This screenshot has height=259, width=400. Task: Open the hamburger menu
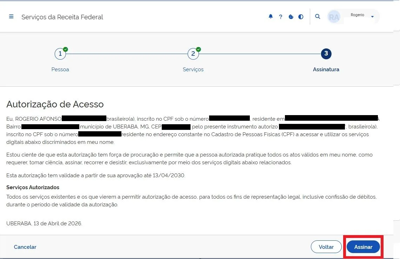[x=11, y=16]
